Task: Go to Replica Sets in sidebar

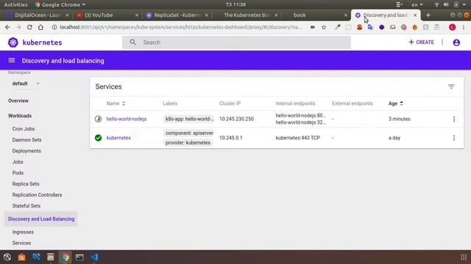Action: point(26,184)
